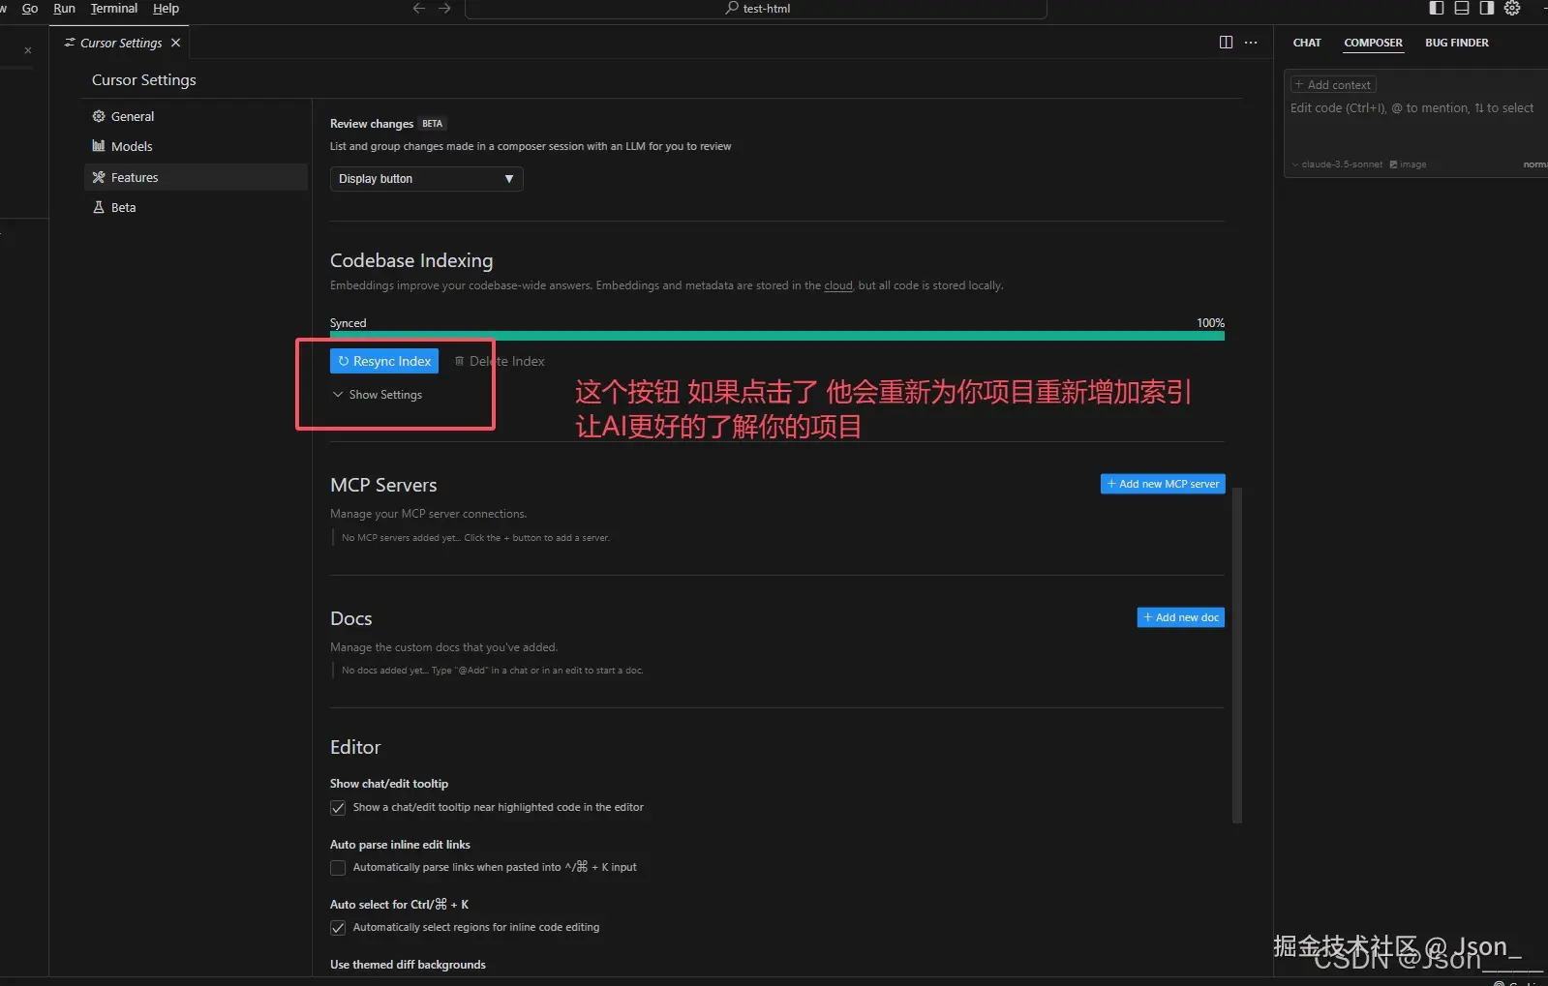
Task: Toggle Auto select for Ctrl+K checkbox
Action: click(x=338, y=928)
